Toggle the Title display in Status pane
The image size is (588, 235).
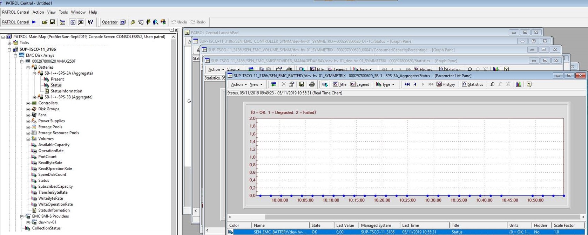[x=339, y=84]
